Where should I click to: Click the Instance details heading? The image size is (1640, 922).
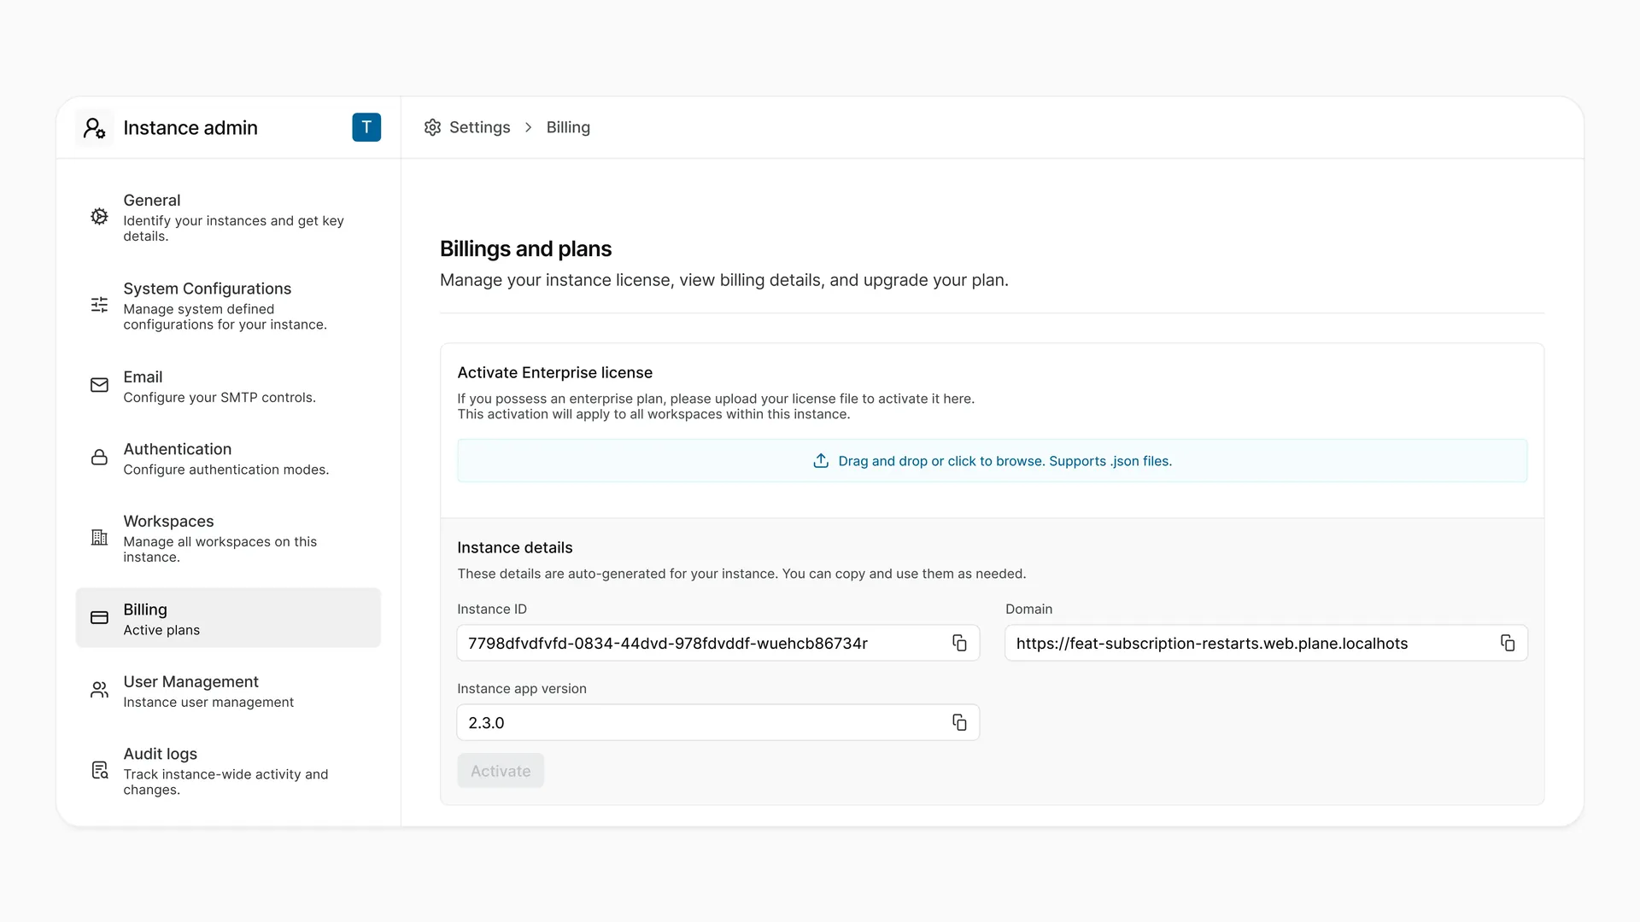[x=514, y=547]
